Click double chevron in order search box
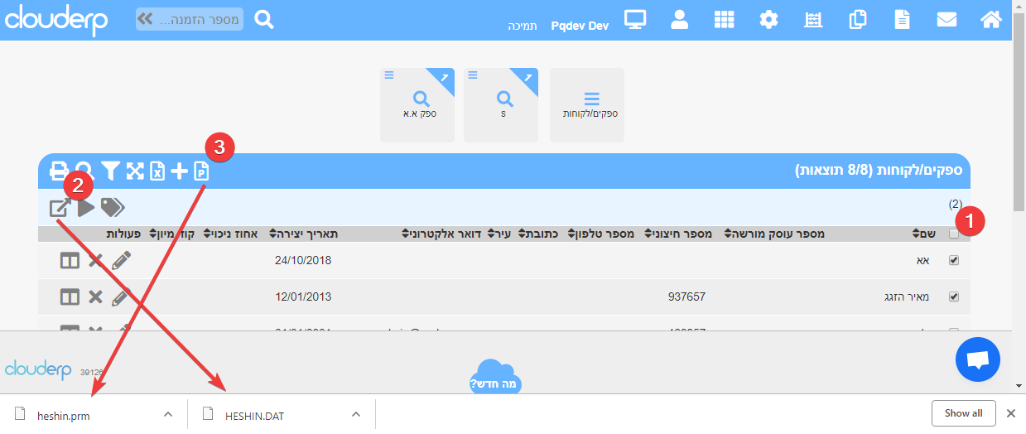 145,19
